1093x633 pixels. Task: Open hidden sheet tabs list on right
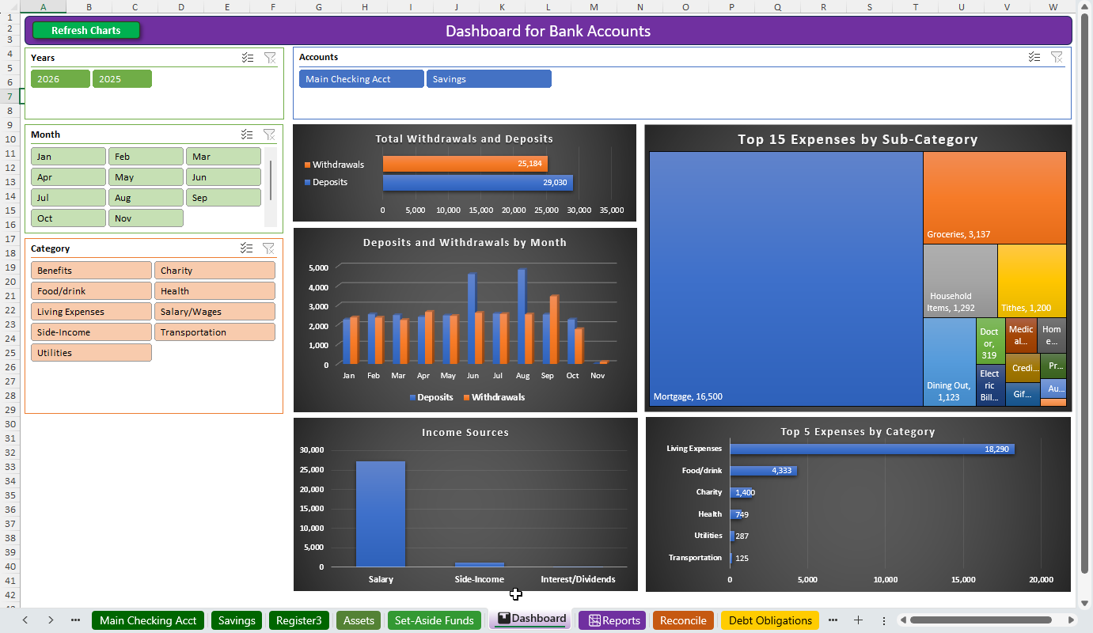[x=833, y=620]
